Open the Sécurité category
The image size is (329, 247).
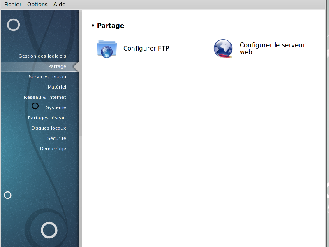56,138
